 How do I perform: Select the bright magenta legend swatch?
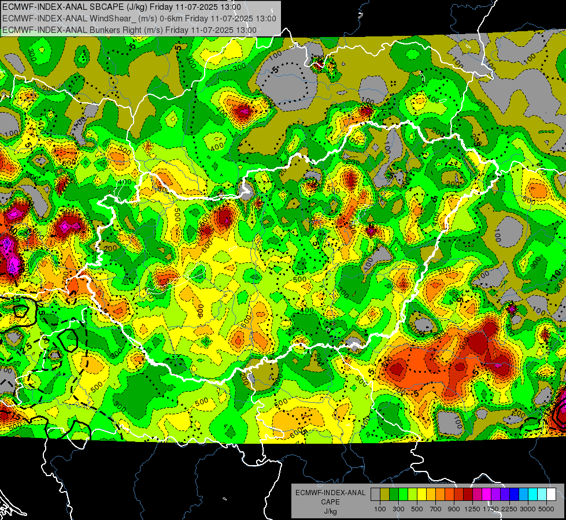click(487, 495)
